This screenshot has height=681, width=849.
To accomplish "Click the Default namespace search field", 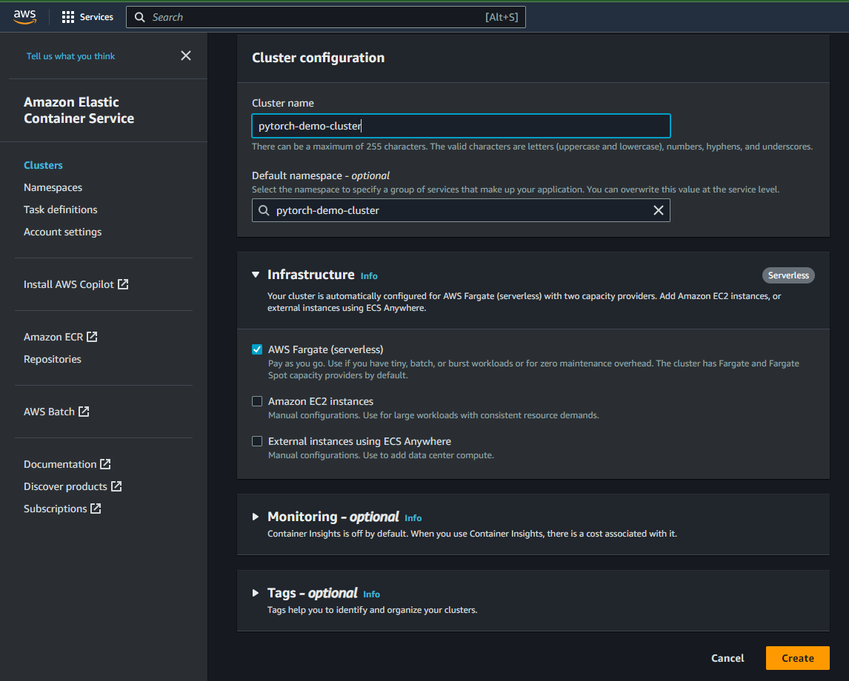I will click(462, 210).
